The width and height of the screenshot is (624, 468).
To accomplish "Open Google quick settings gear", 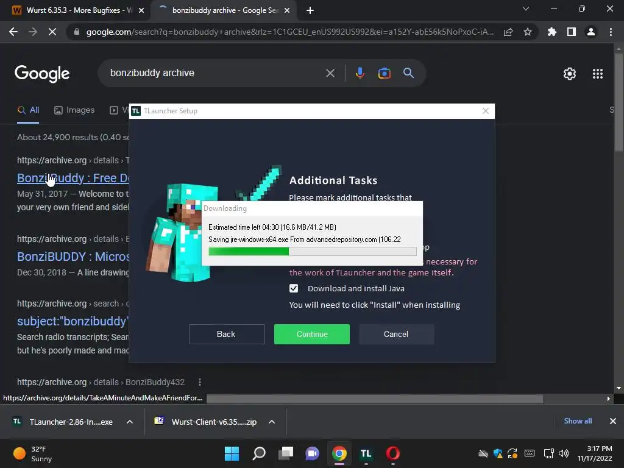I will click(570, 74).
